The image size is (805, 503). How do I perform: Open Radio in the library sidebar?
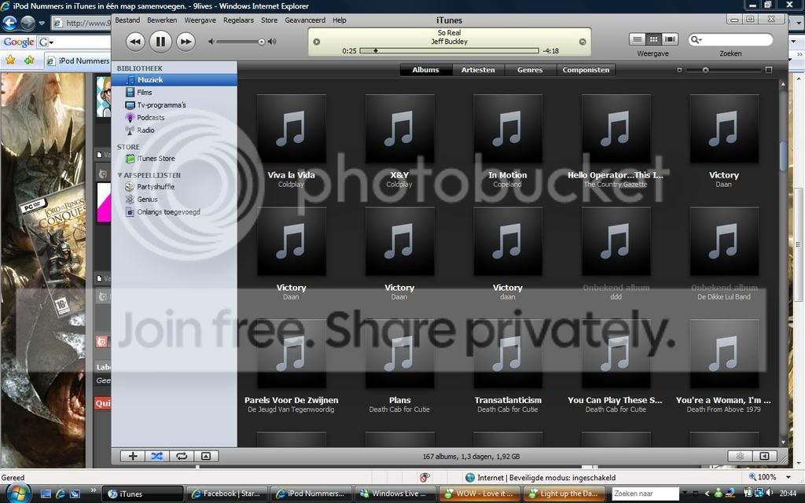pyautogui.click(x=145, y=130)
